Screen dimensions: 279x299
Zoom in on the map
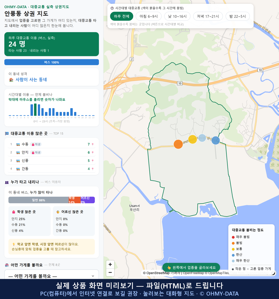click(110, 264)
